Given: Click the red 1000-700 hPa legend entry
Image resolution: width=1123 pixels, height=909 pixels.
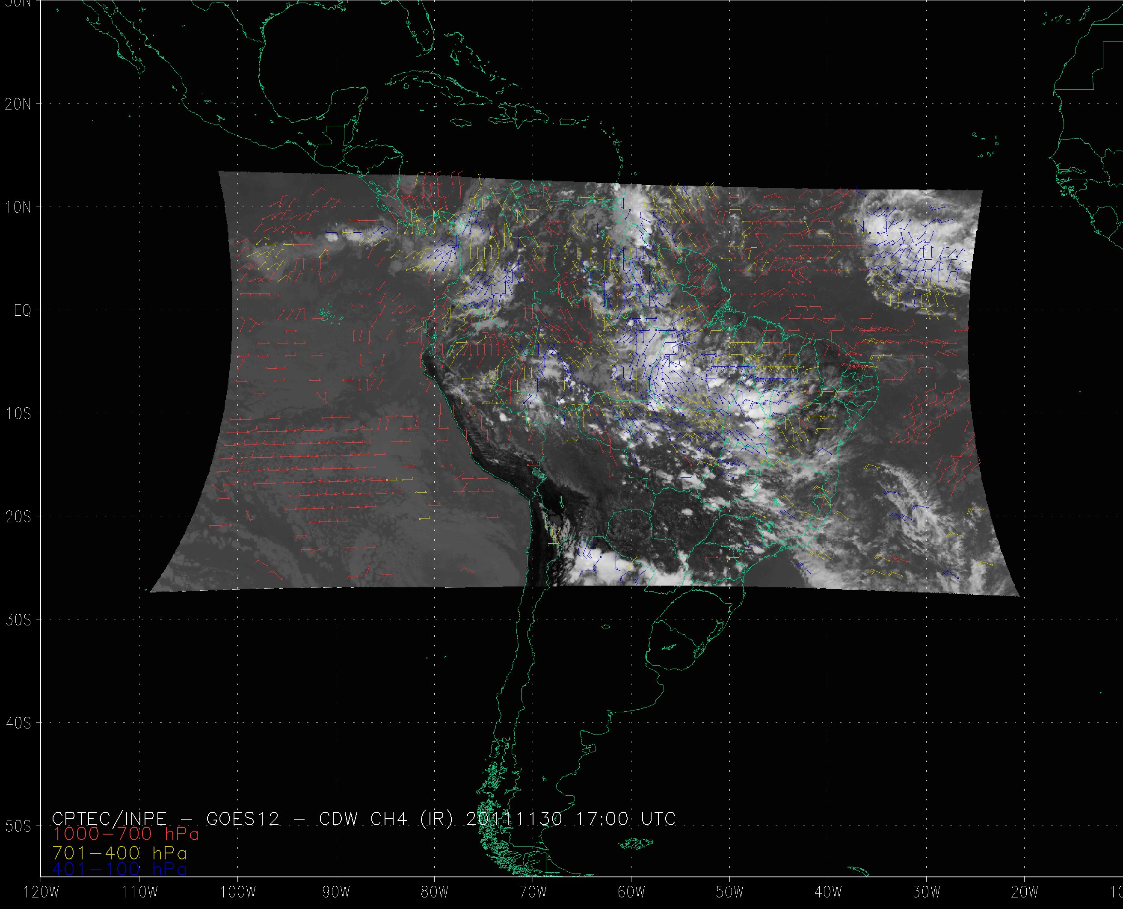Looking at the screenshot, I should click(126, 834).
